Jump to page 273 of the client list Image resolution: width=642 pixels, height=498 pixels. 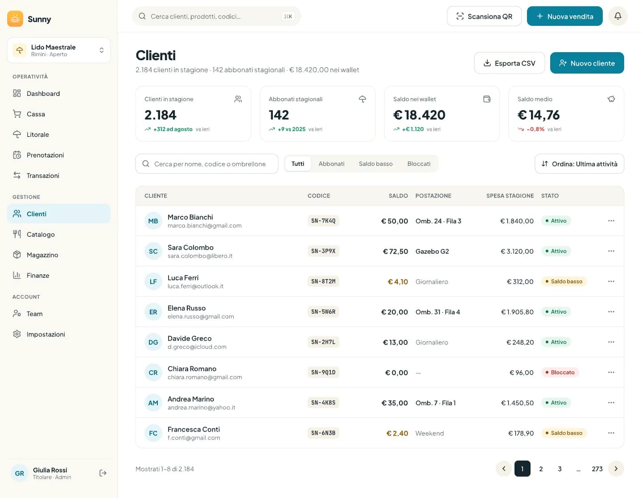point(597,469)
